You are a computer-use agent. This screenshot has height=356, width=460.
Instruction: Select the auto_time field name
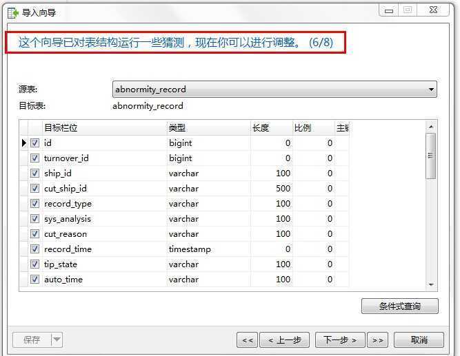click(x=63, y=280)
